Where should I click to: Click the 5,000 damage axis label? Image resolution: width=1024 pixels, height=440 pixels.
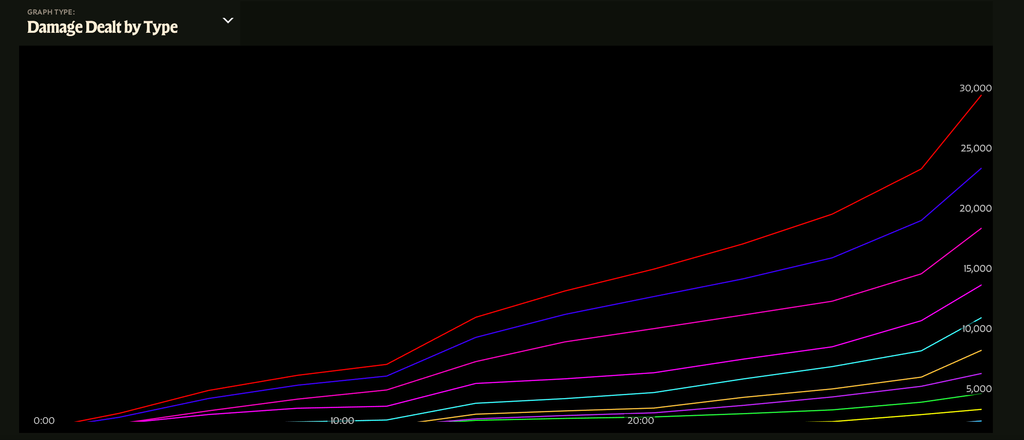pyautogui.click(x=979, y=389)
